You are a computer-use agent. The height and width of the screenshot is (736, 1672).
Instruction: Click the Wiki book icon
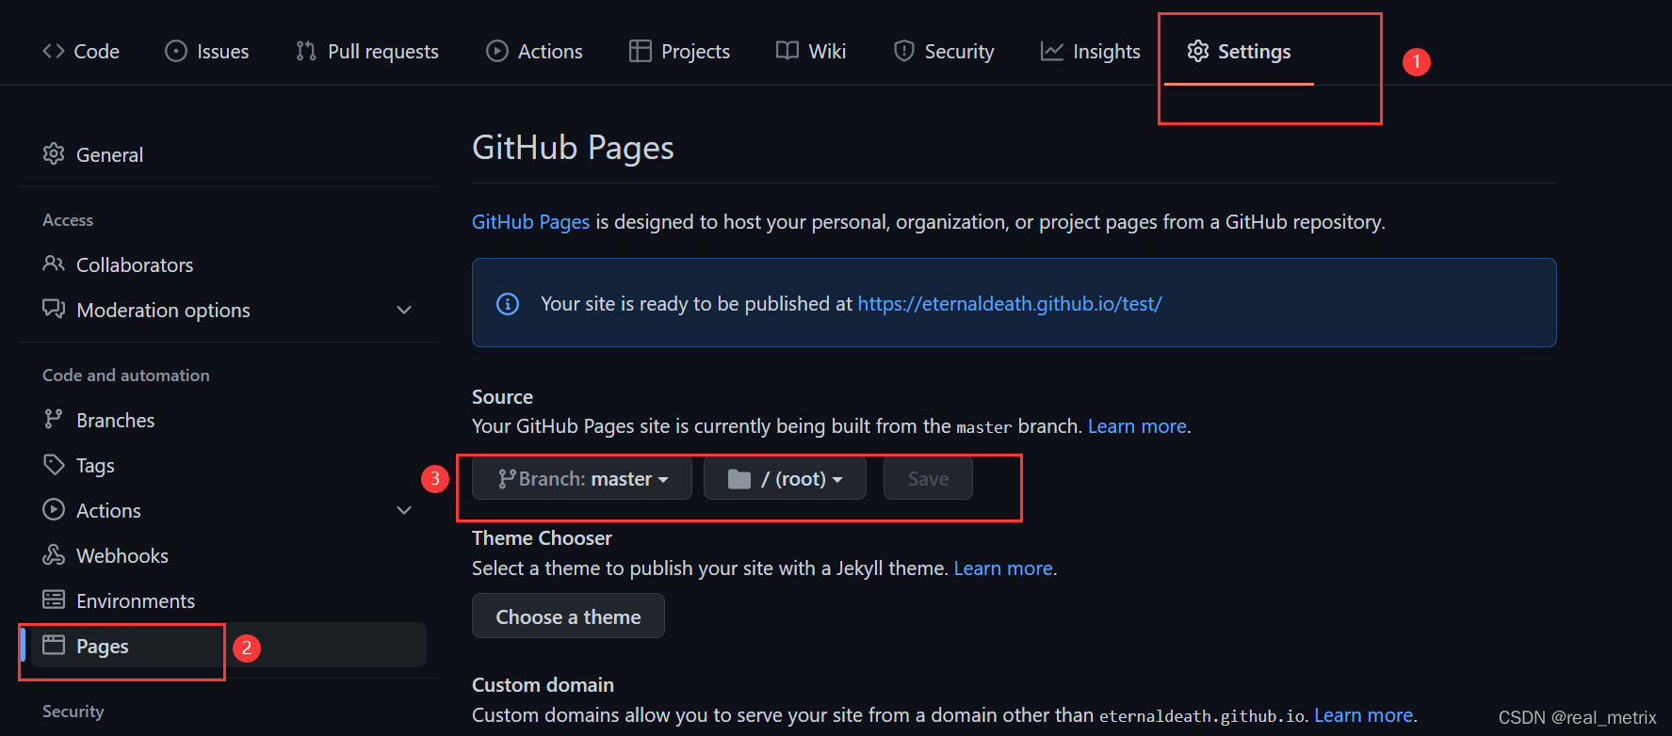pyautogui.click(x=787, y=51)
